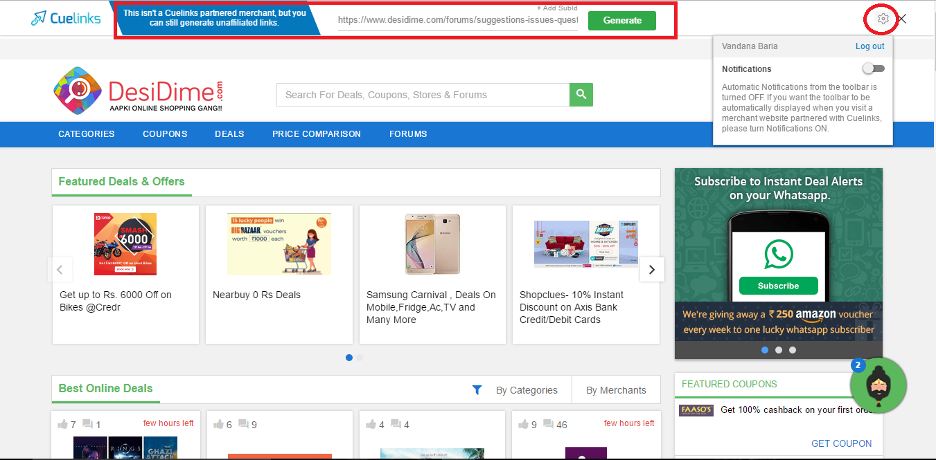Click the Log out link
The width and height of the screenshot is (936, 460).
(870, 46)
